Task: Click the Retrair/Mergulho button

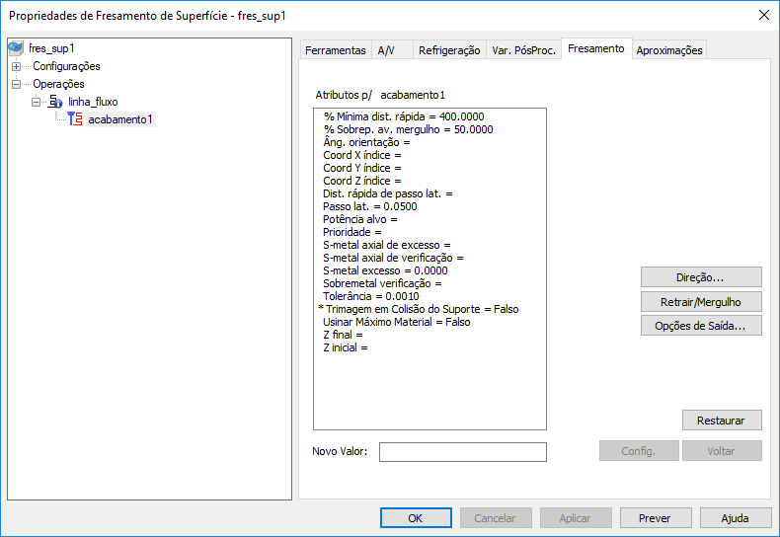Action: point(701,302)
